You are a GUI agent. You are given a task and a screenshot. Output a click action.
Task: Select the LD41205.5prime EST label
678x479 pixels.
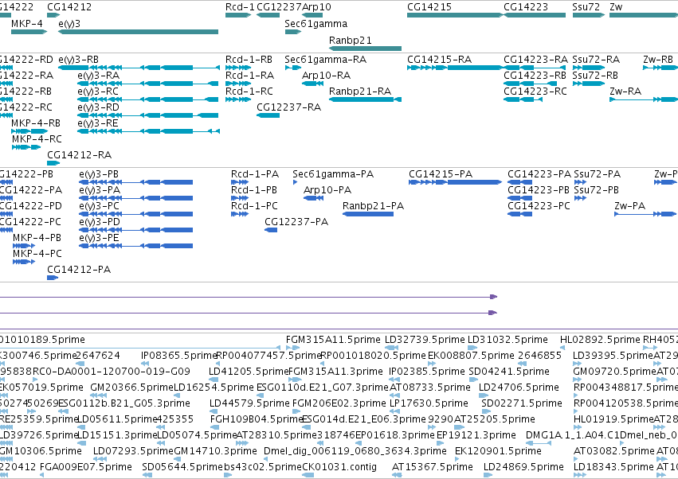click(x=249, y=372)
